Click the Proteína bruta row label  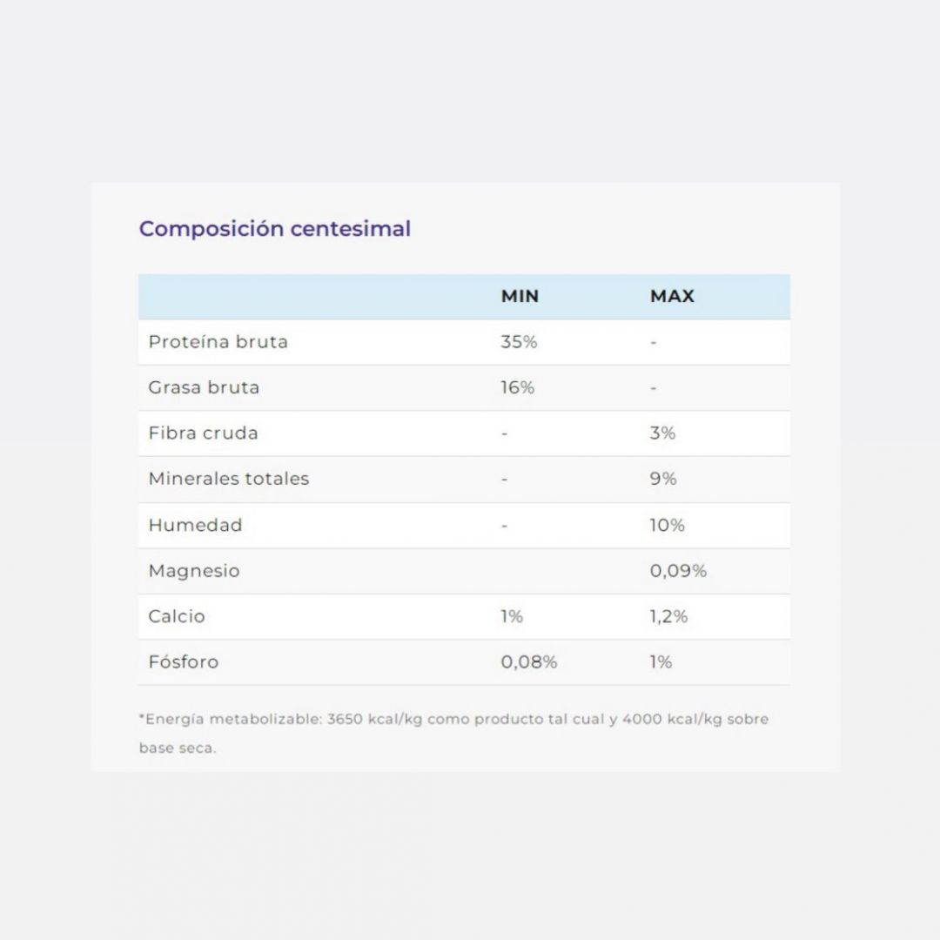[218, 342]
